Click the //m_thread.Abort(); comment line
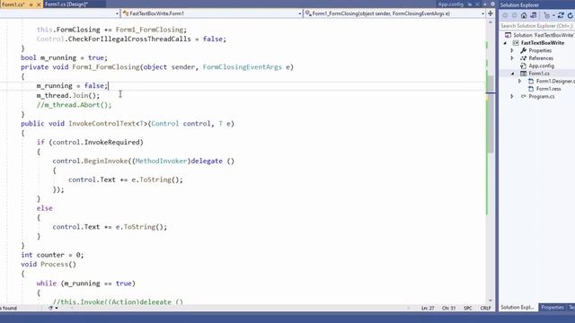This screenshot has height=323, width=575. 74,105
